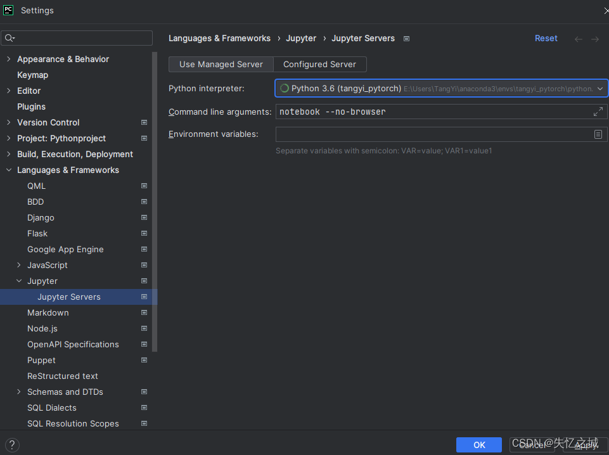Click the PyCharm logo icon in title bar

coord(8,10)
